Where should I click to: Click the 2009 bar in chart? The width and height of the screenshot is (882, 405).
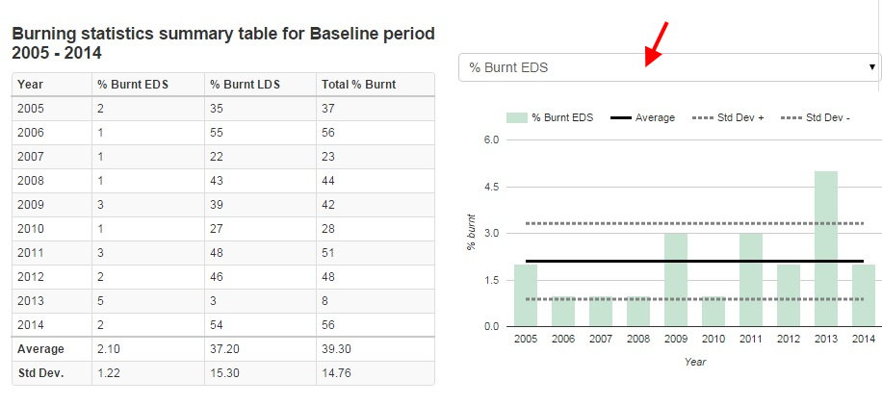676,279
